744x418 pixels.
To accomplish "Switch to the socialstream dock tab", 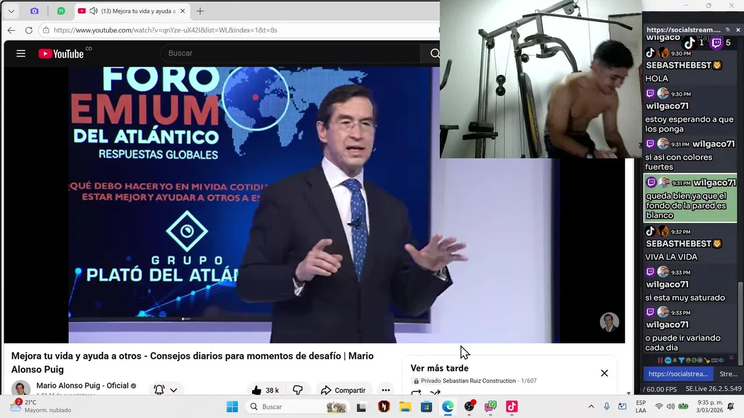I will tap(678, 374).
